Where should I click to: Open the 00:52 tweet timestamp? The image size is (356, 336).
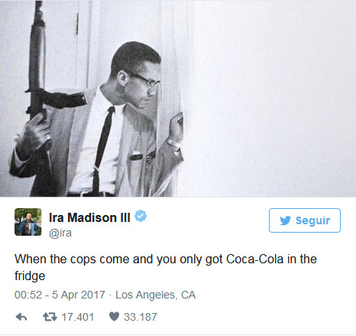(28, 295)
